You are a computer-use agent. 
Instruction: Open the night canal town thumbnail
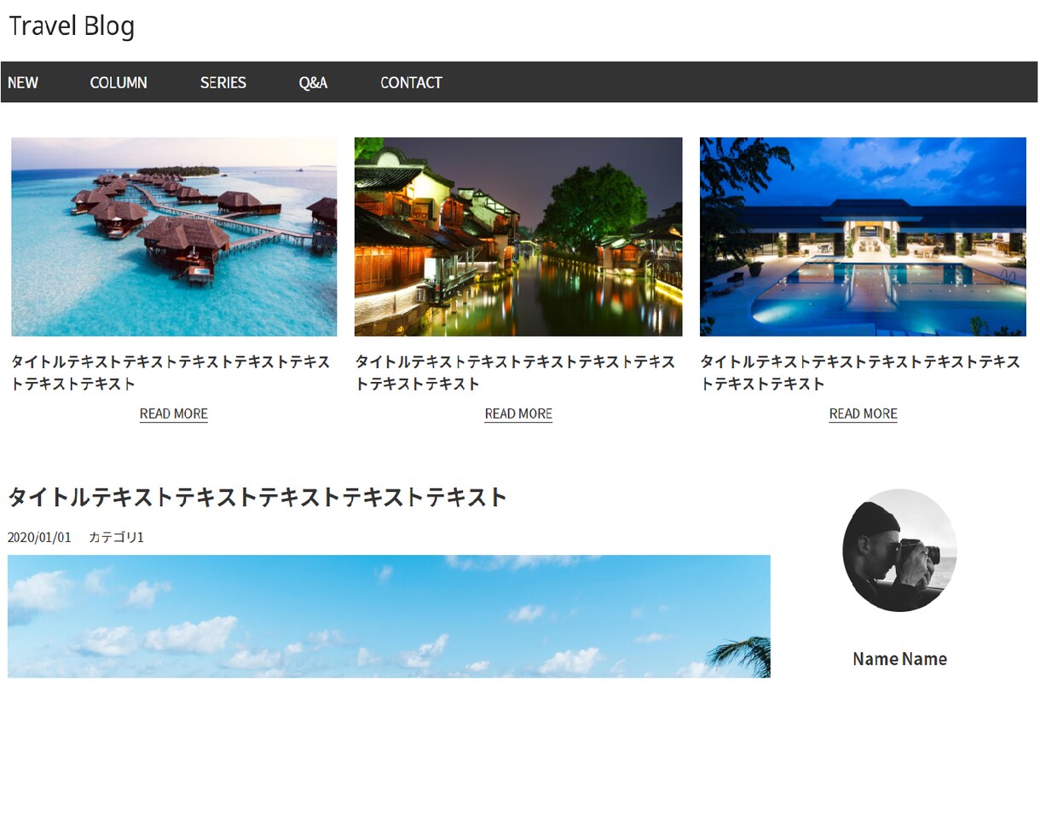(x=518, y=237)
